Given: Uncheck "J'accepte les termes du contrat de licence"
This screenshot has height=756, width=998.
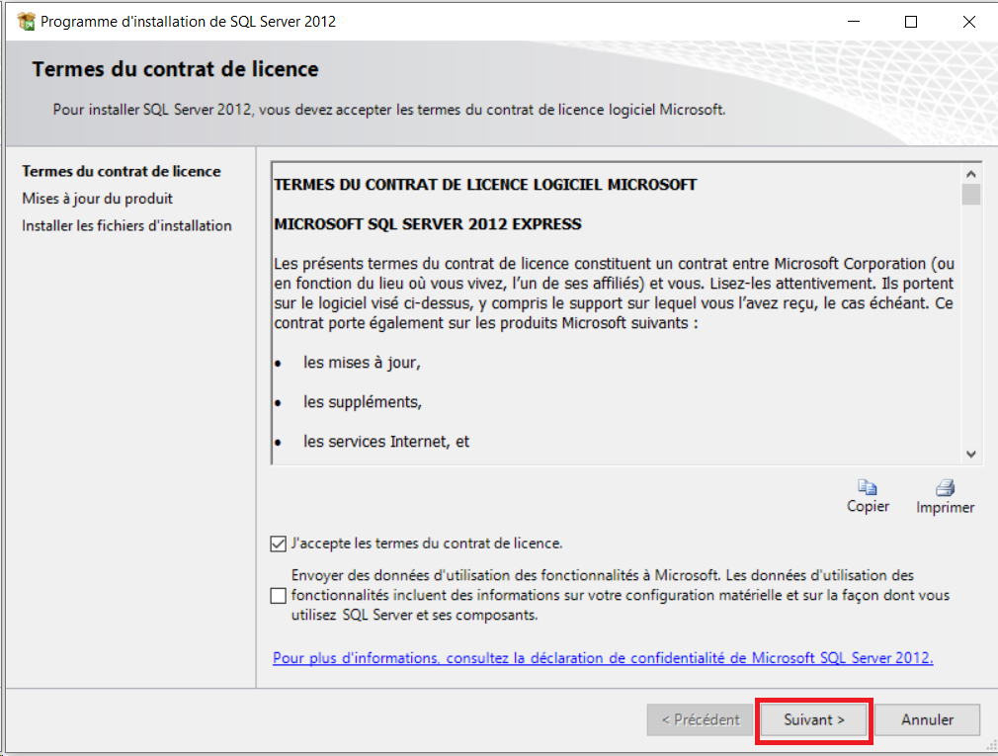Looking at the screenshot, I should [x=278, y=544].
